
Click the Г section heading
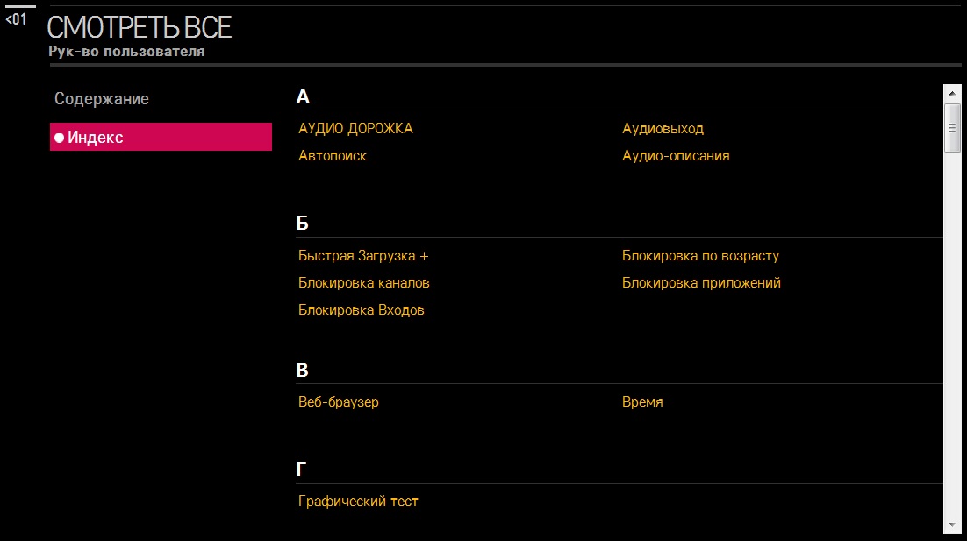(302, 470)
